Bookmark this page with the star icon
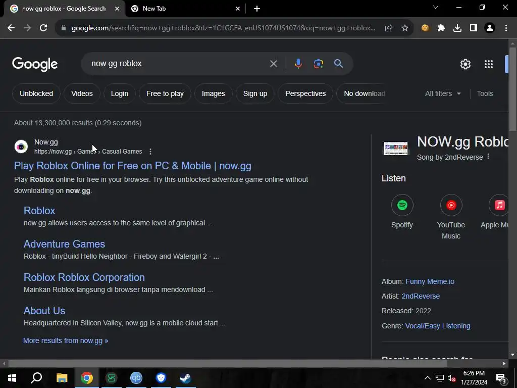Screen dimensions: 517x388 pyautogui.click(x=405, y=28)
